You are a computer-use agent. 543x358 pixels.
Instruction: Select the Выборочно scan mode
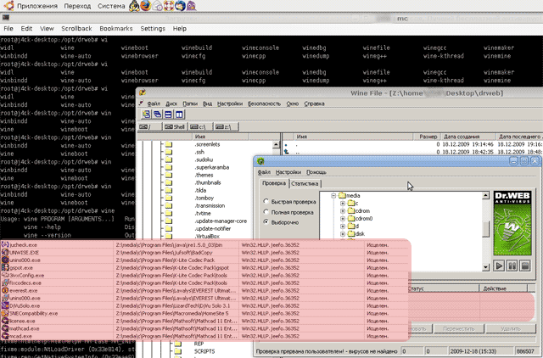265,222
